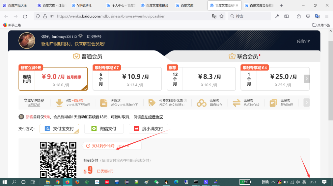Expand hidden system tray icons chevron
The width and height of the screenshot is (333, 186).
(x=273, y=182)
